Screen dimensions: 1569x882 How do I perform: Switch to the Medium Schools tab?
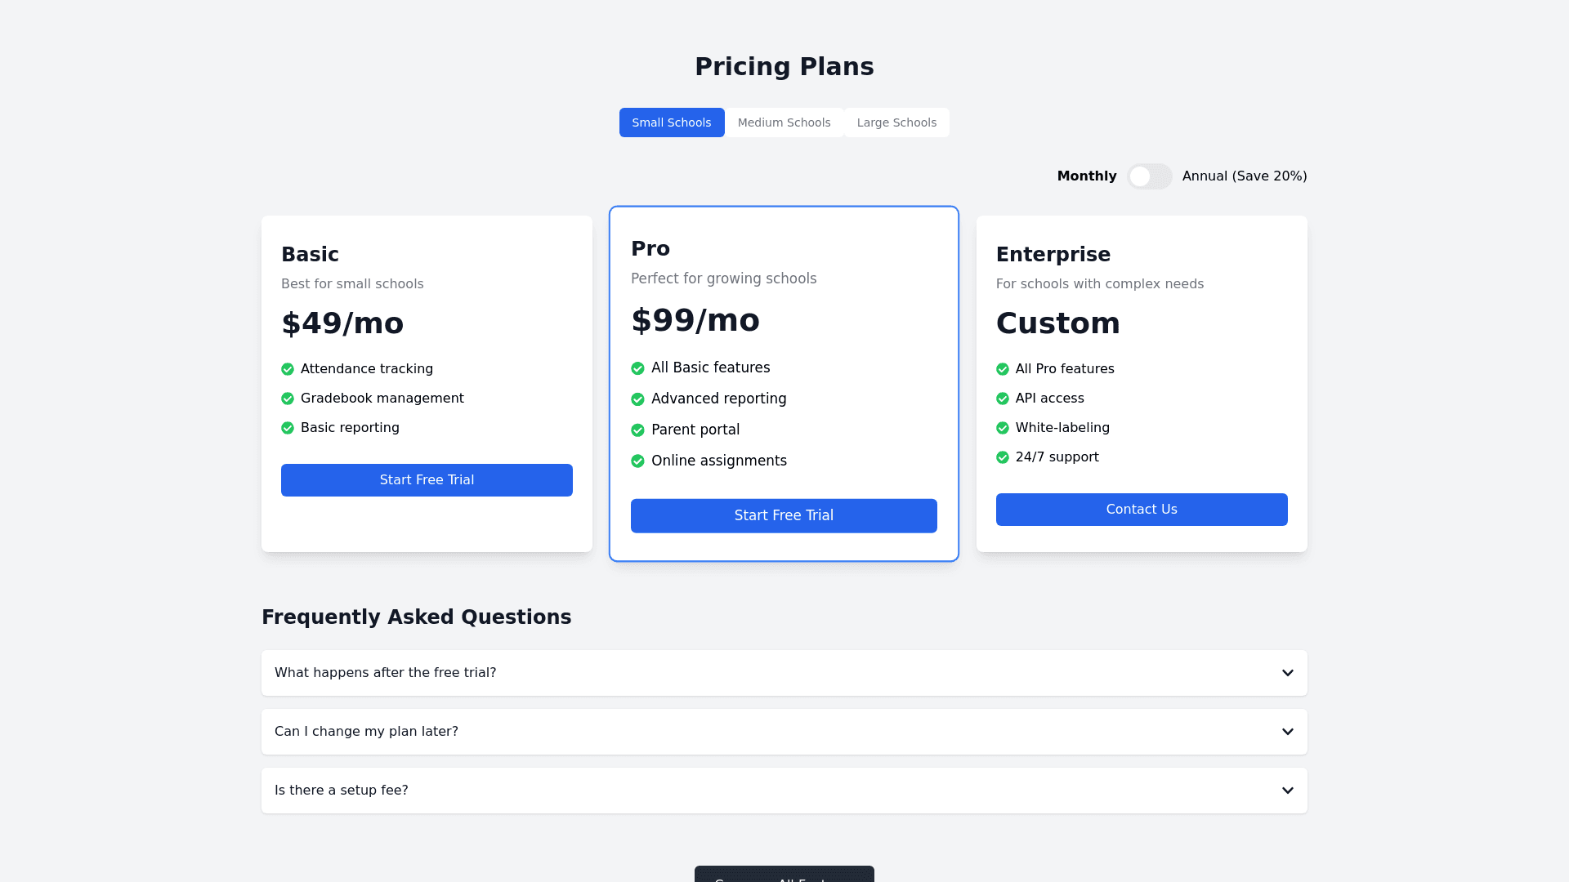point(784,122)
